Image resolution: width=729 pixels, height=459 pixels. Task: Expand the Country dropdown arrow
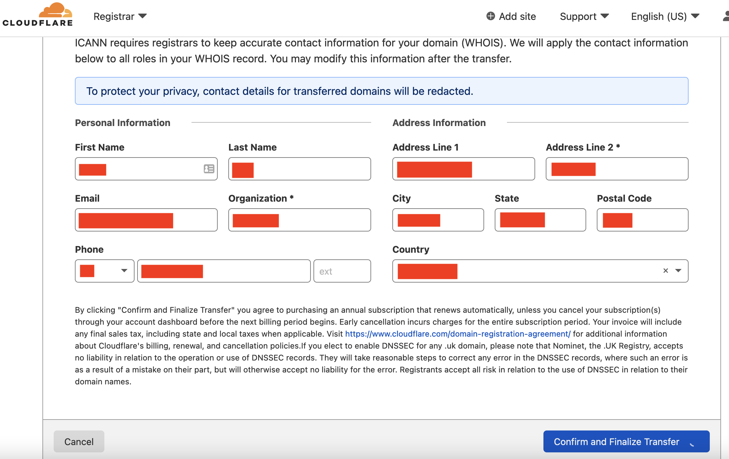(x=678, y=271)
